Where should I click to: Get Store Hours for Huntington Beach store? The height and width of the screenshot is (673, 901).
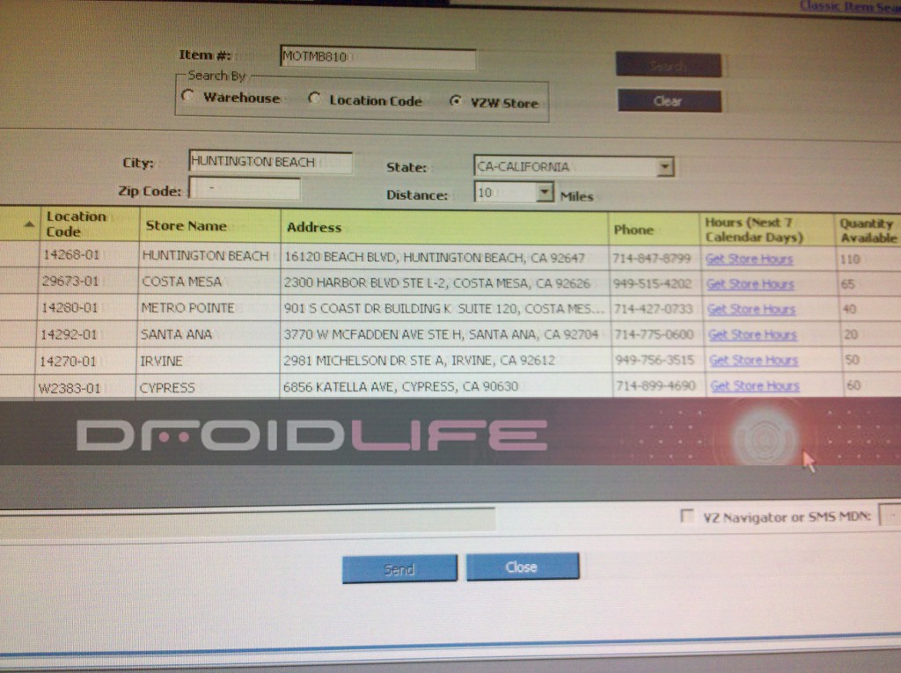point(749,260)
